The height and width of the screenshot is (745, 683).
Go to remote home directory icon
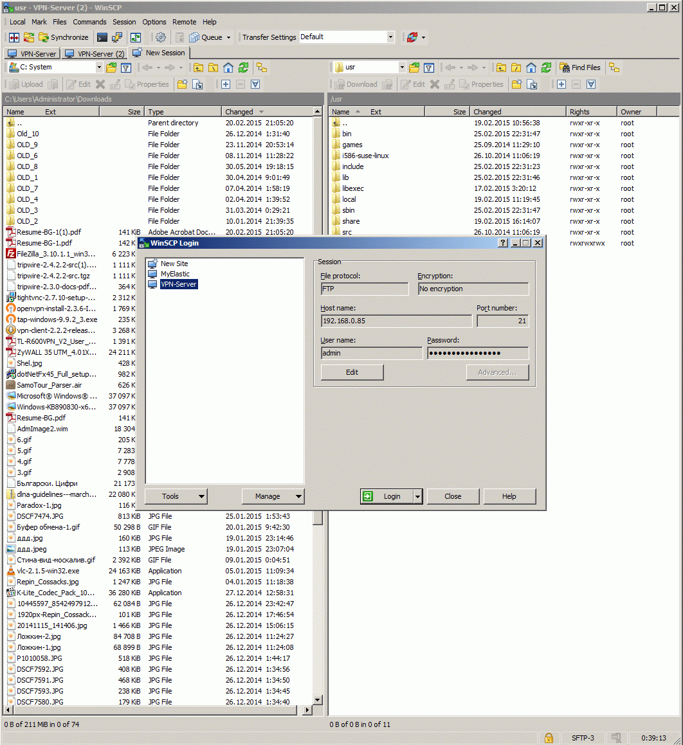tap(531, 67)
